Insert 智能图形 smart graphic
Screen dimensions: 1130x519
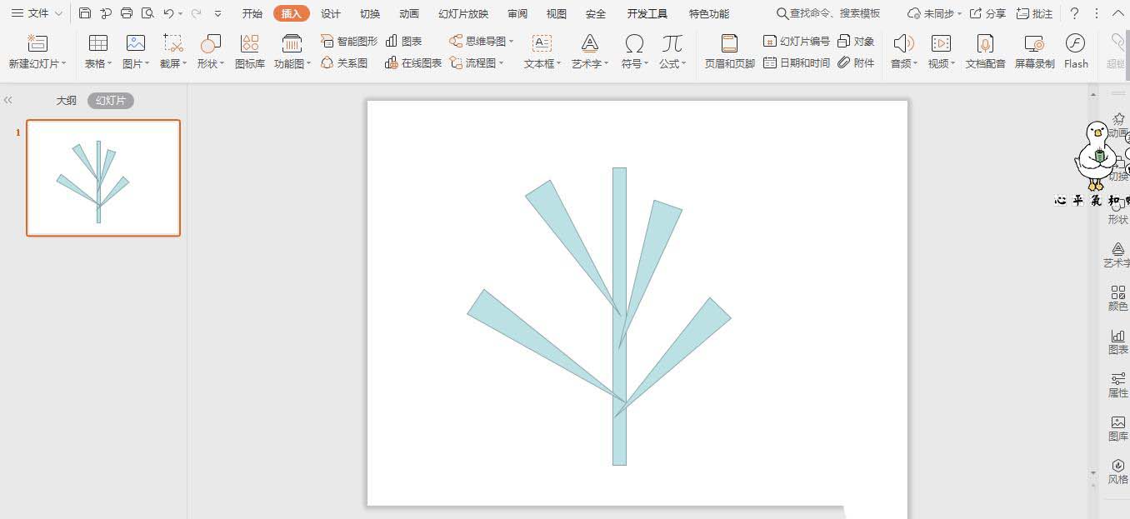point(349,41)
